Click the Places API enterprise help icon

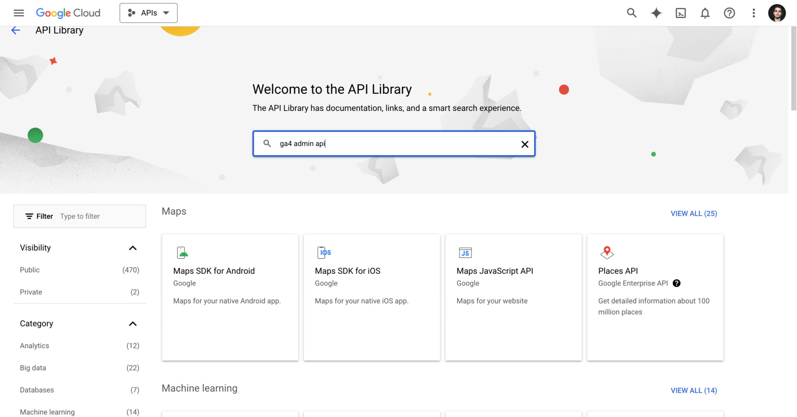point(677,283)
